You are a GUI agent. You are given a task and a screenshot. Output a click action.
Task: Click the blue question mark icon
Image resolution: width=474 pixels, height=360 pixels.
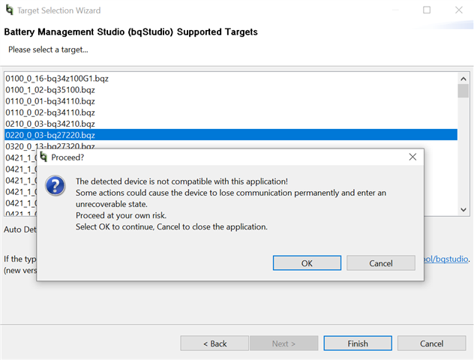pos(55,185)
